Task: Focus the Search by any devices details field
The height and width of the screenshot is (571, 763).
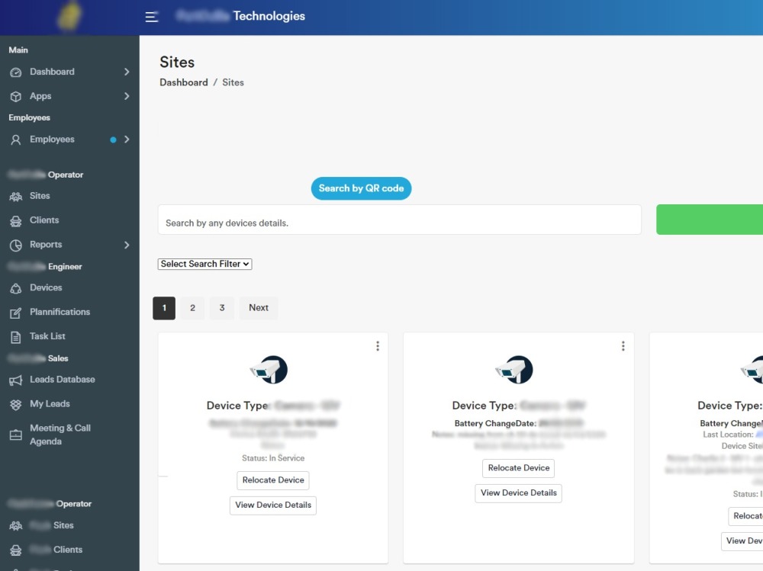Action: tap(400, 220)
